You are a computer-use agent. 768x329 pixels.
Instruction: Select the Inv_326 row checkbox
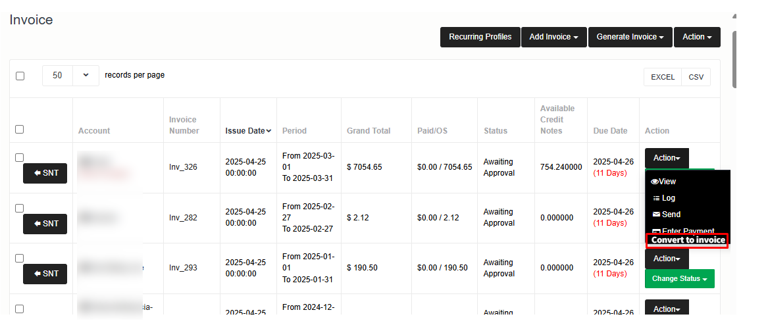click(20, 158)
